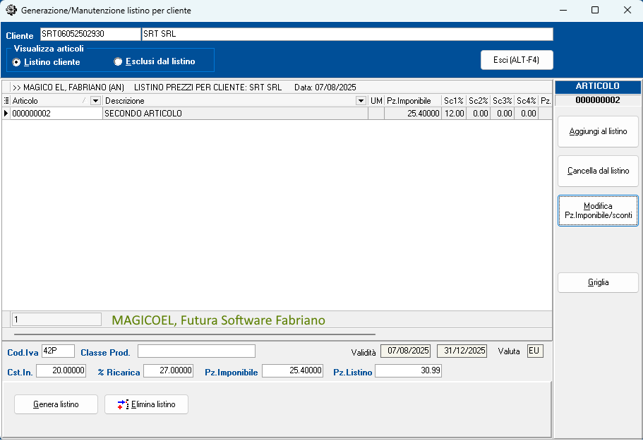643x441 pixels.
Task: Click the Sc2% cell of row 000000002
Action: coord(478,114)
